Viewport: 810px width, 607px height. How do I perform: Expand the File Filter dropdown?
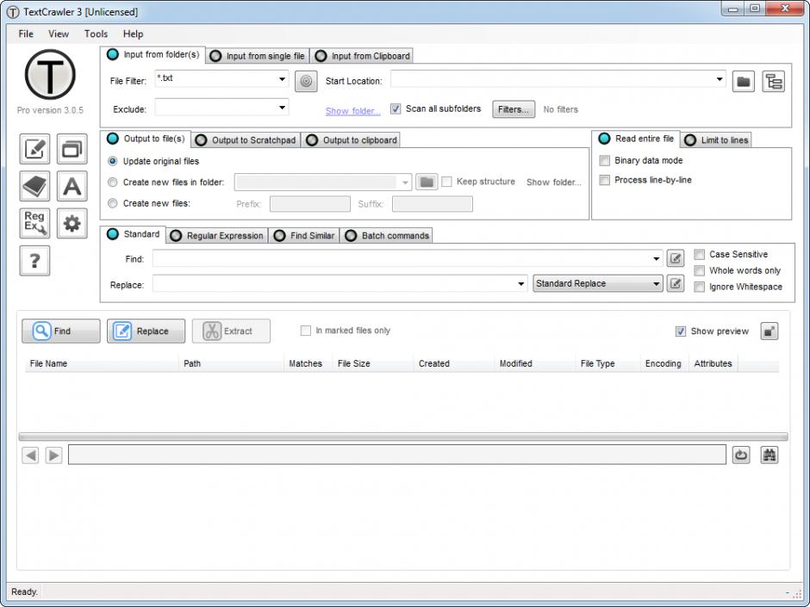click(282, 79)
